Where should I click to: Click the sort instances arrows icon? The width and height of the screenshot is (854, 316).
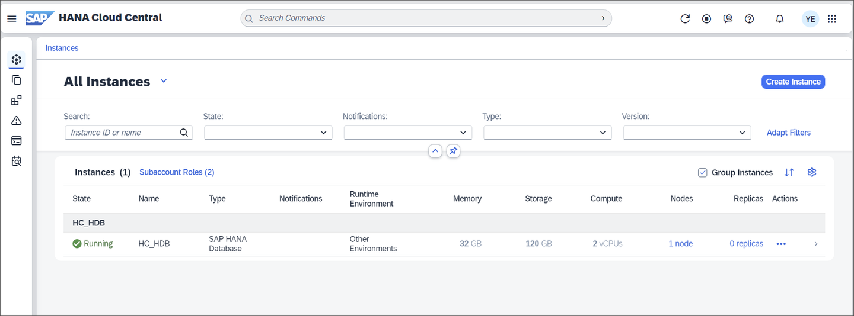click(789, 172)
